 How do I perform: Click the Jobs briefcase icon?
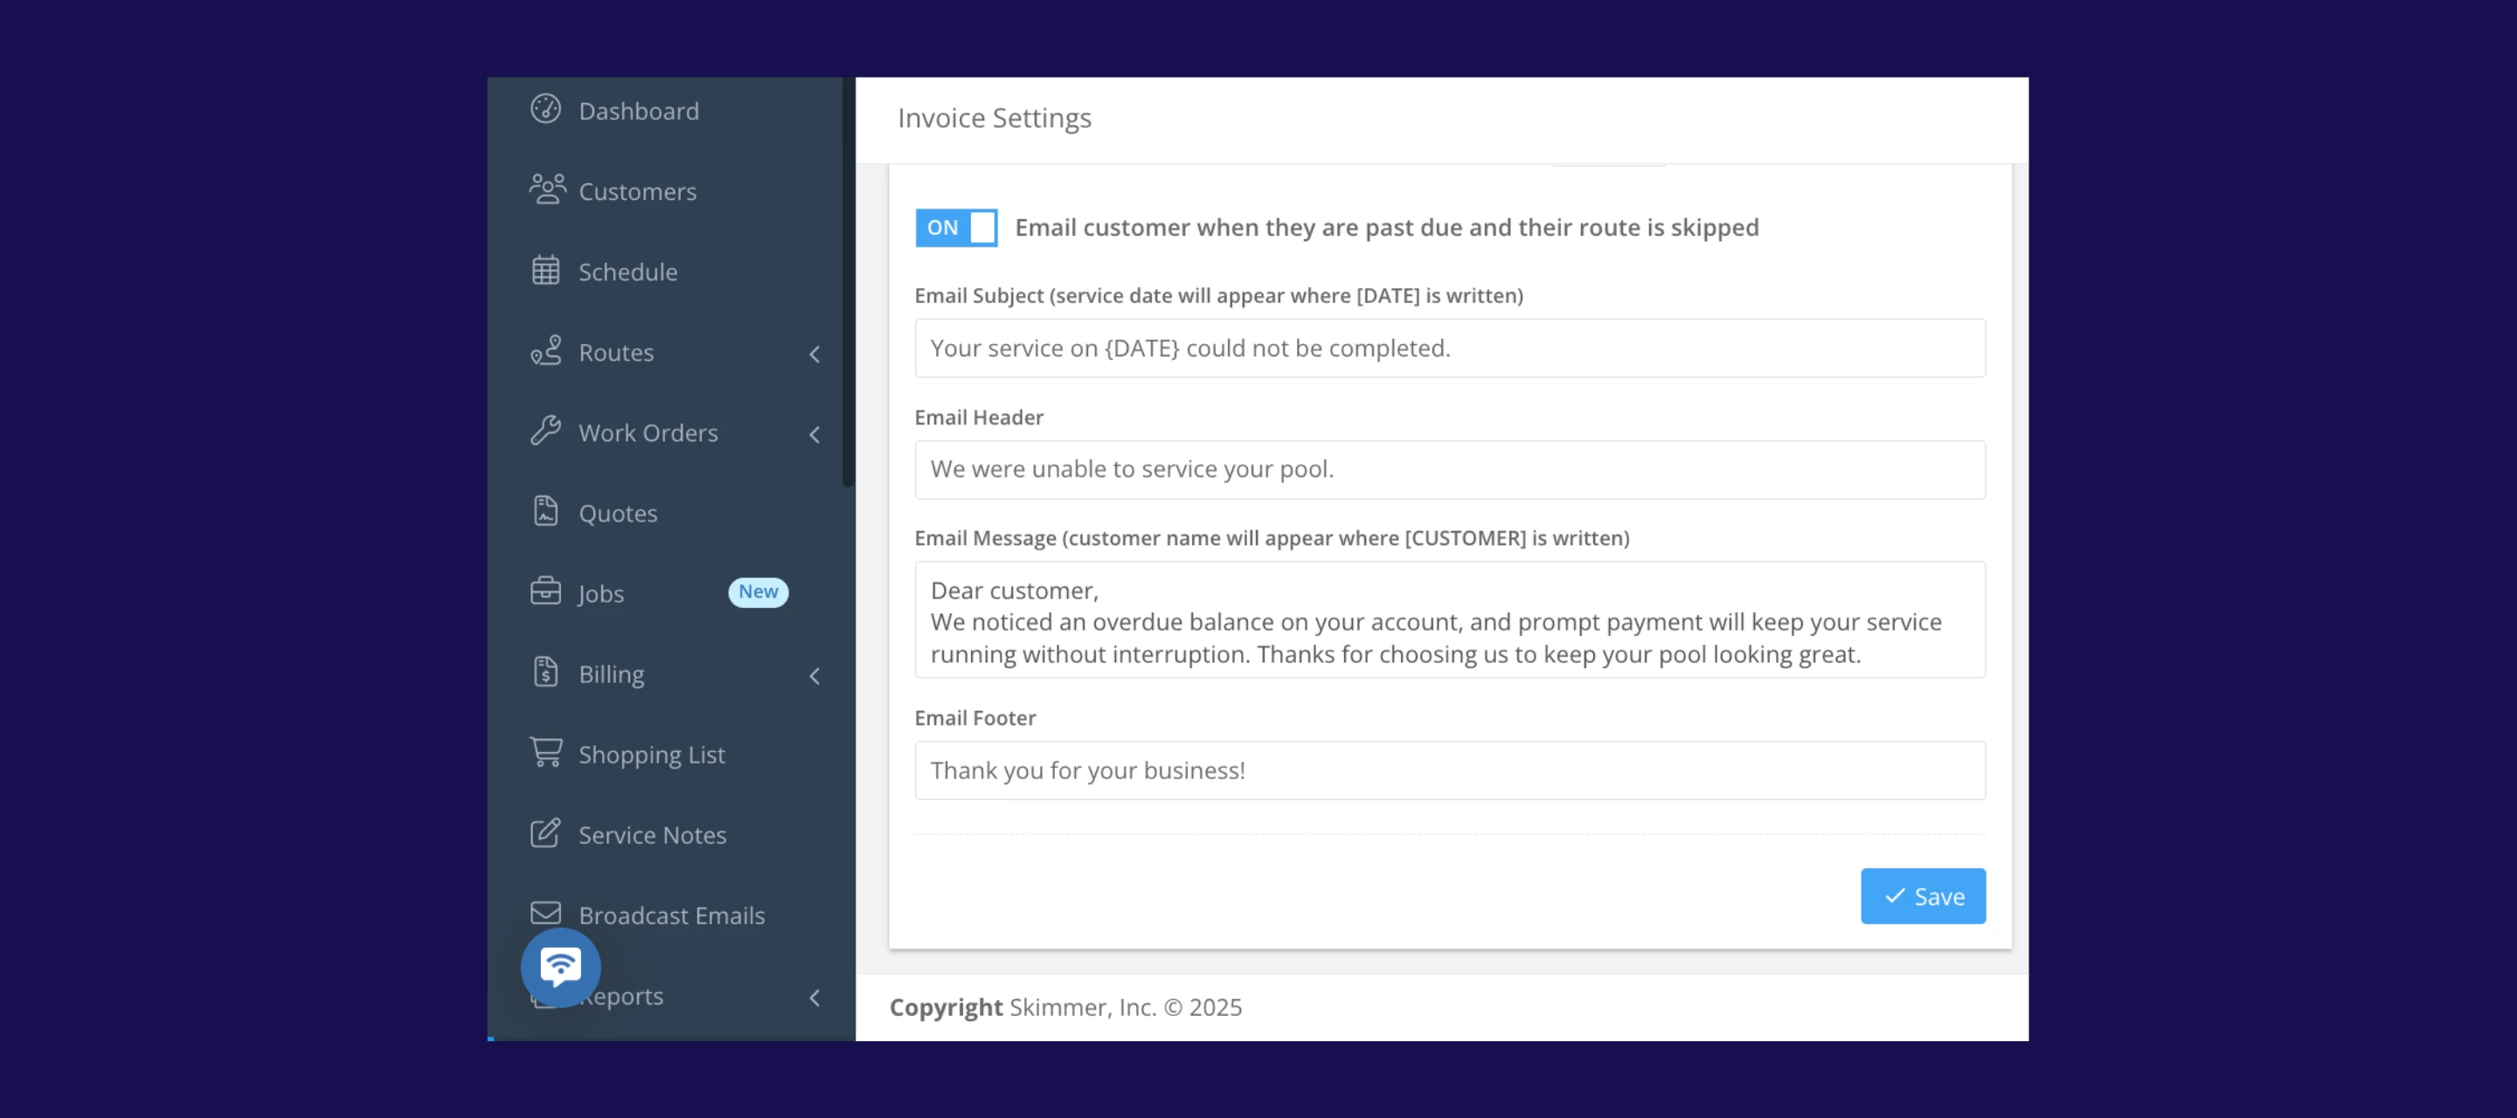[x=545, y=591]
